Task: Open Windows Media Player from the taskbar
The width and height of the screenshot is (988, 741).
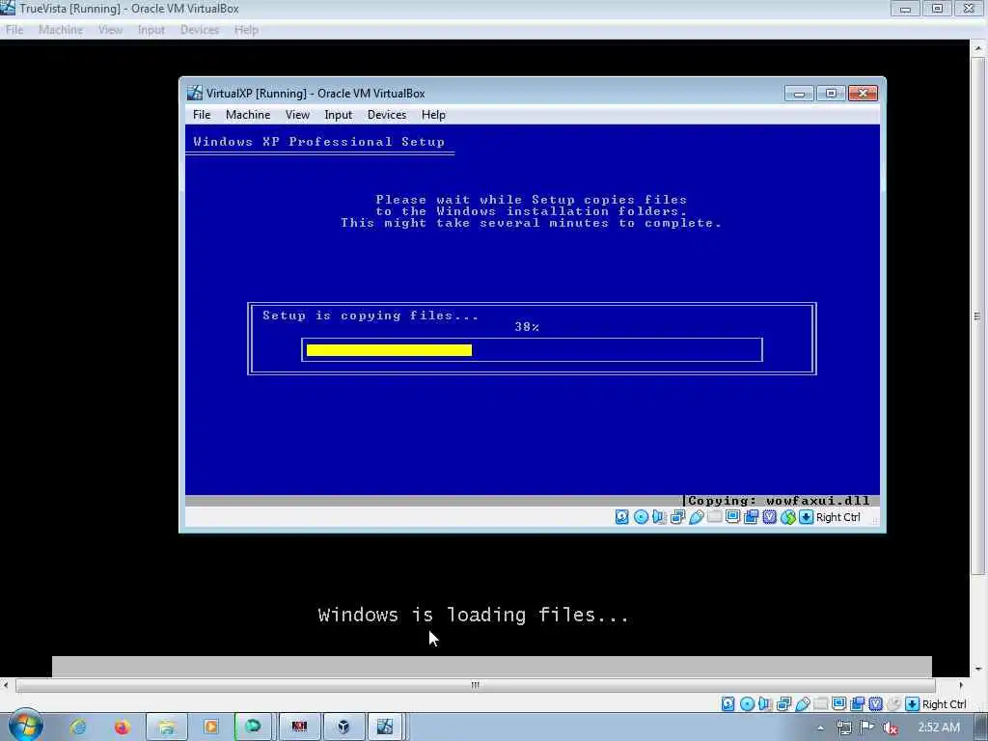Action: [210, 727]
